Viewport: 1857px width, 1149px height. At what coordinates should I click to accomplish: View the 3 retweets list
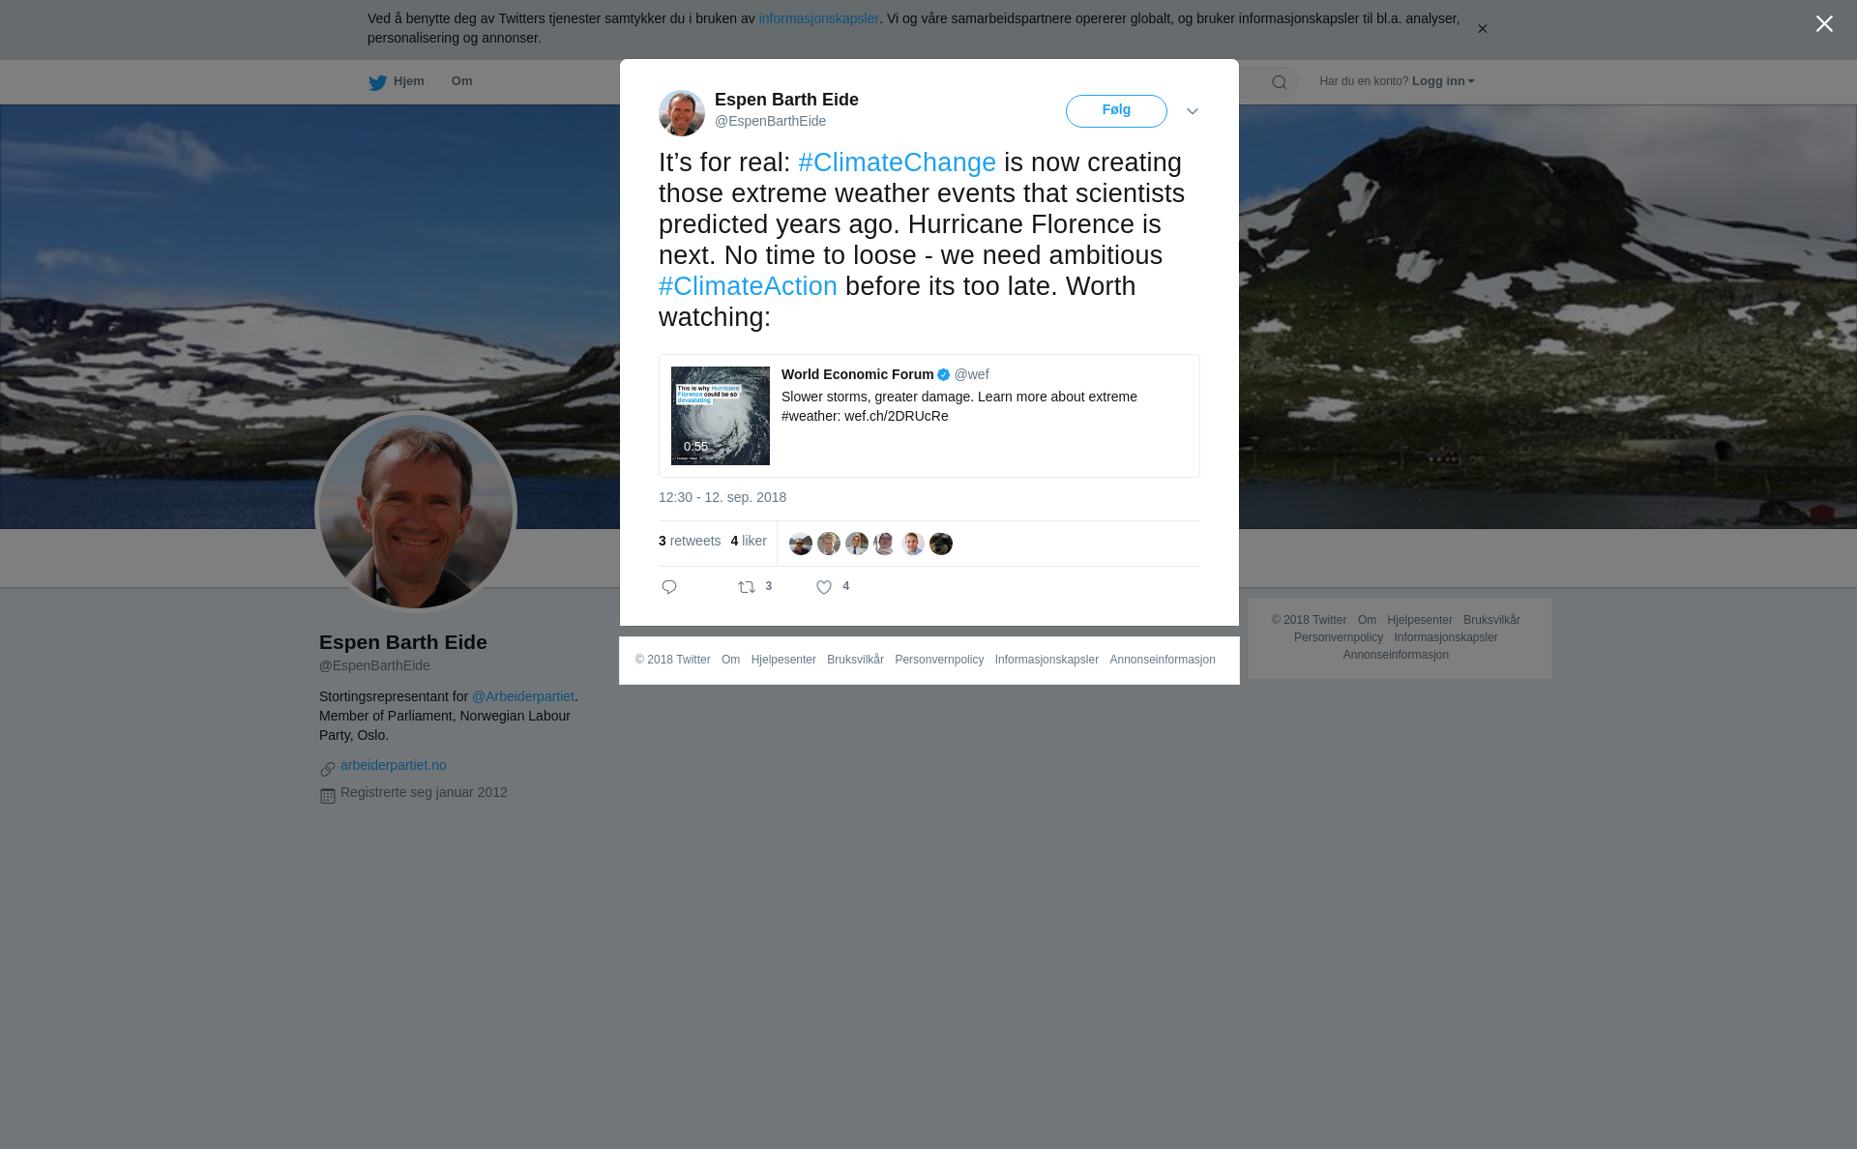pos(690,541)
